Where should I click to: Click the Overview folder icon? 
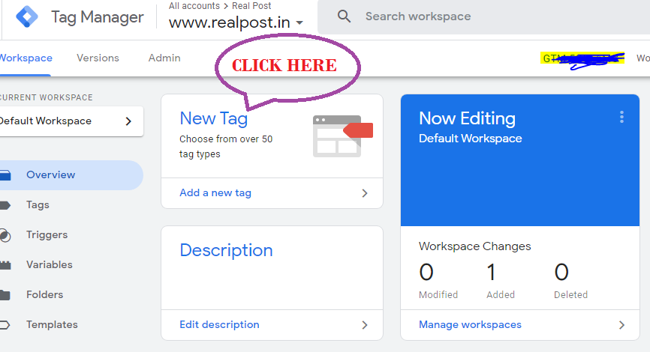pos(5,175)
